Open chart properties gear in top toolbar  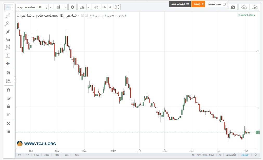(73, 7)
